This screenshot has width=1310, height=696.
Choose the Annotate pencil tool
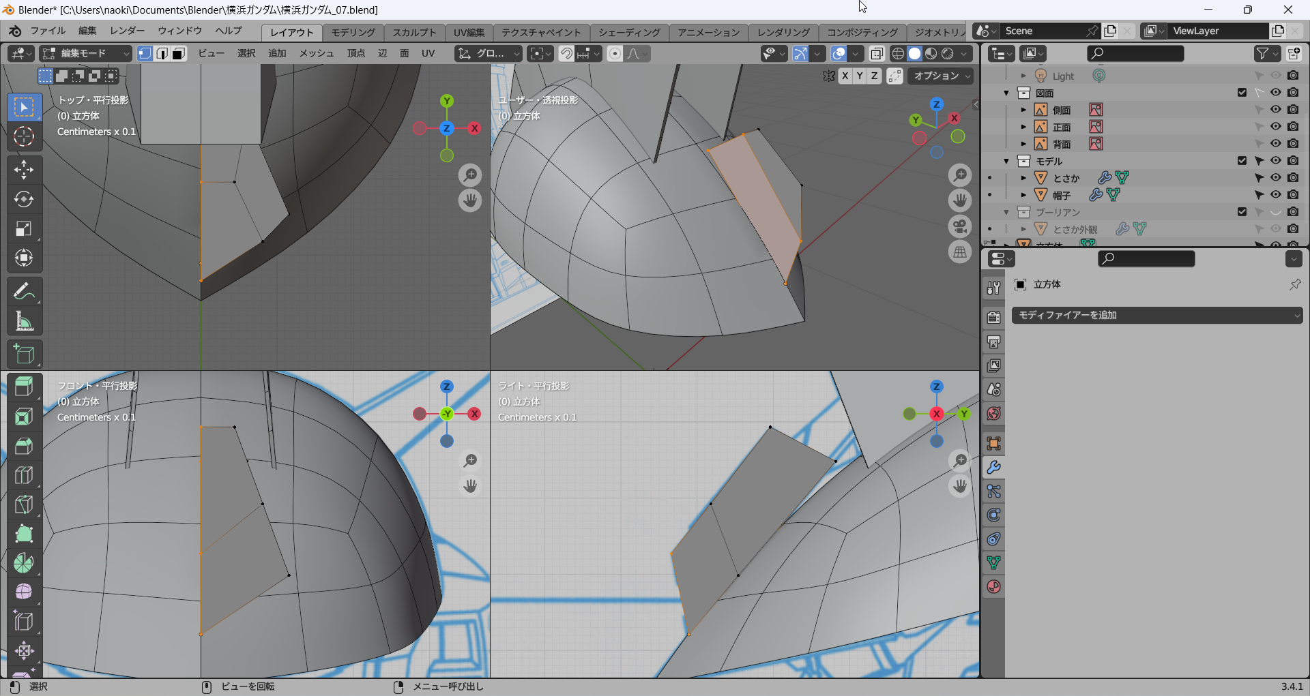(x=24, y=292)
